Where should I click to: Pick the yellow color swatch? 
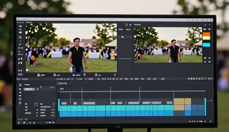(x=206, y=38)
